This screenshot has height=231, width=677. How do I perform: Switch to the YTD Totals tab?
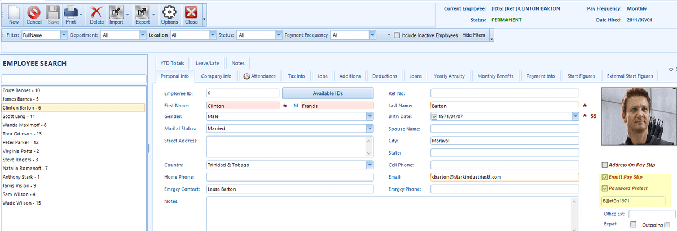pyautogui.click(x=172, y=63)
